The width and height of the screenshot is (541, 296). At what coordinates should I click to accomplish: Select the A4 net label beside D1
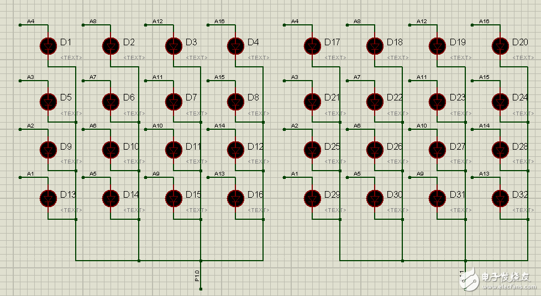pos(30,22)
